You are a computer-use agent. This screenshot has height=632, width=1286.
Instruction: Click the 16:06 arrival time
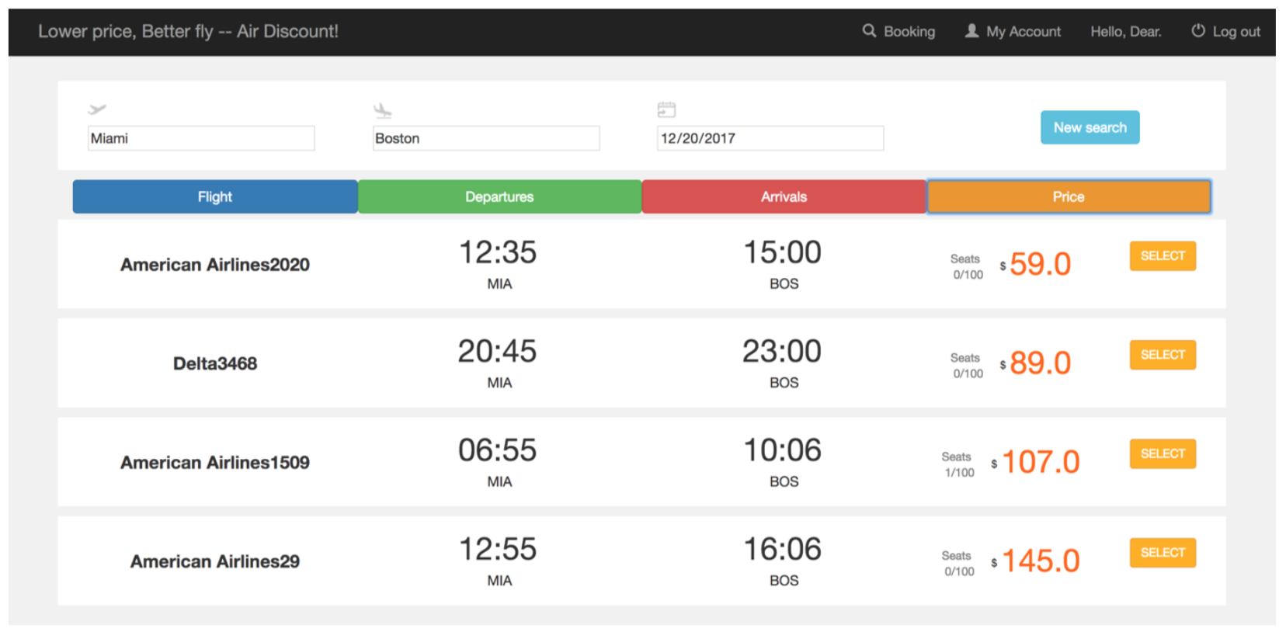(x=783, y=549)
